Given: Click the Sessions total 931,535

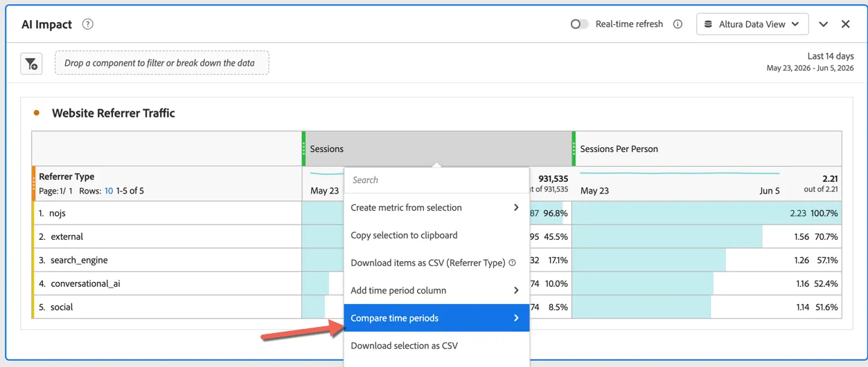Looking at the screenshot, I should coord(553,179).
